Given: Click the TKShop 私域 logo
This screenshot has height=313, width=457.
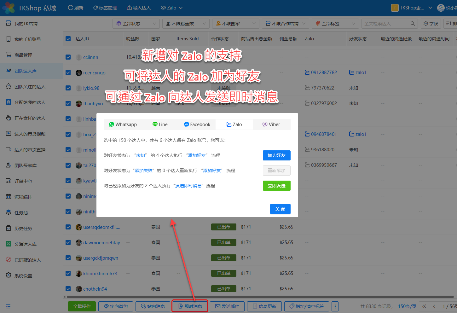Looking at the screenshot, I should coord(29,8).
